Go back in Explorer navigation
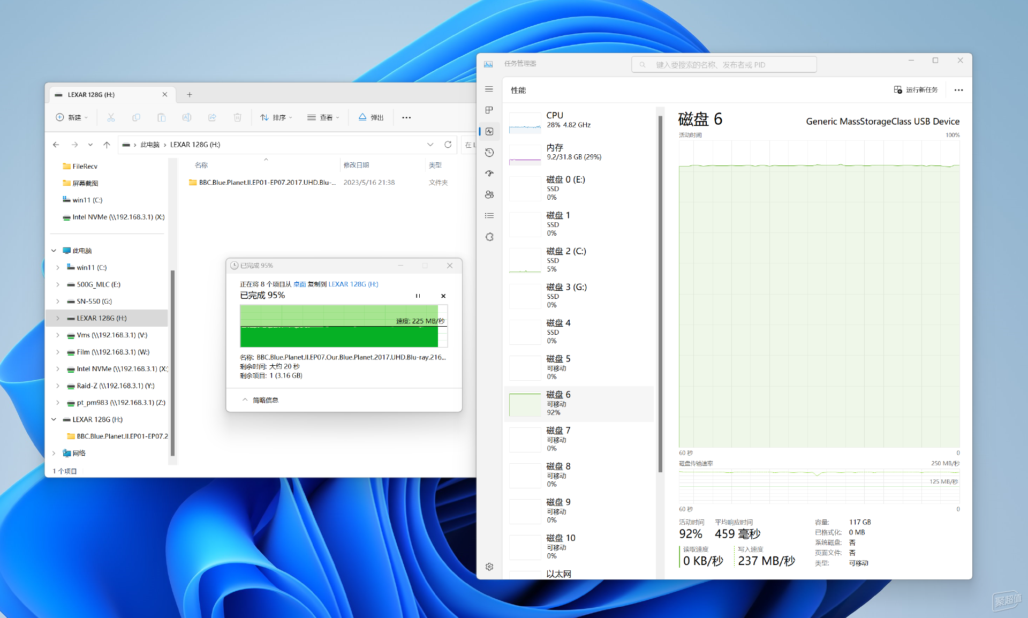Image resolution: width=1028 pixels, height=618 pixels. [x=56, y=145]
